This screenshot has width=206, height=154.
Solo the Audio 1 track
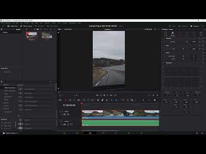click(x=68, y=124)
